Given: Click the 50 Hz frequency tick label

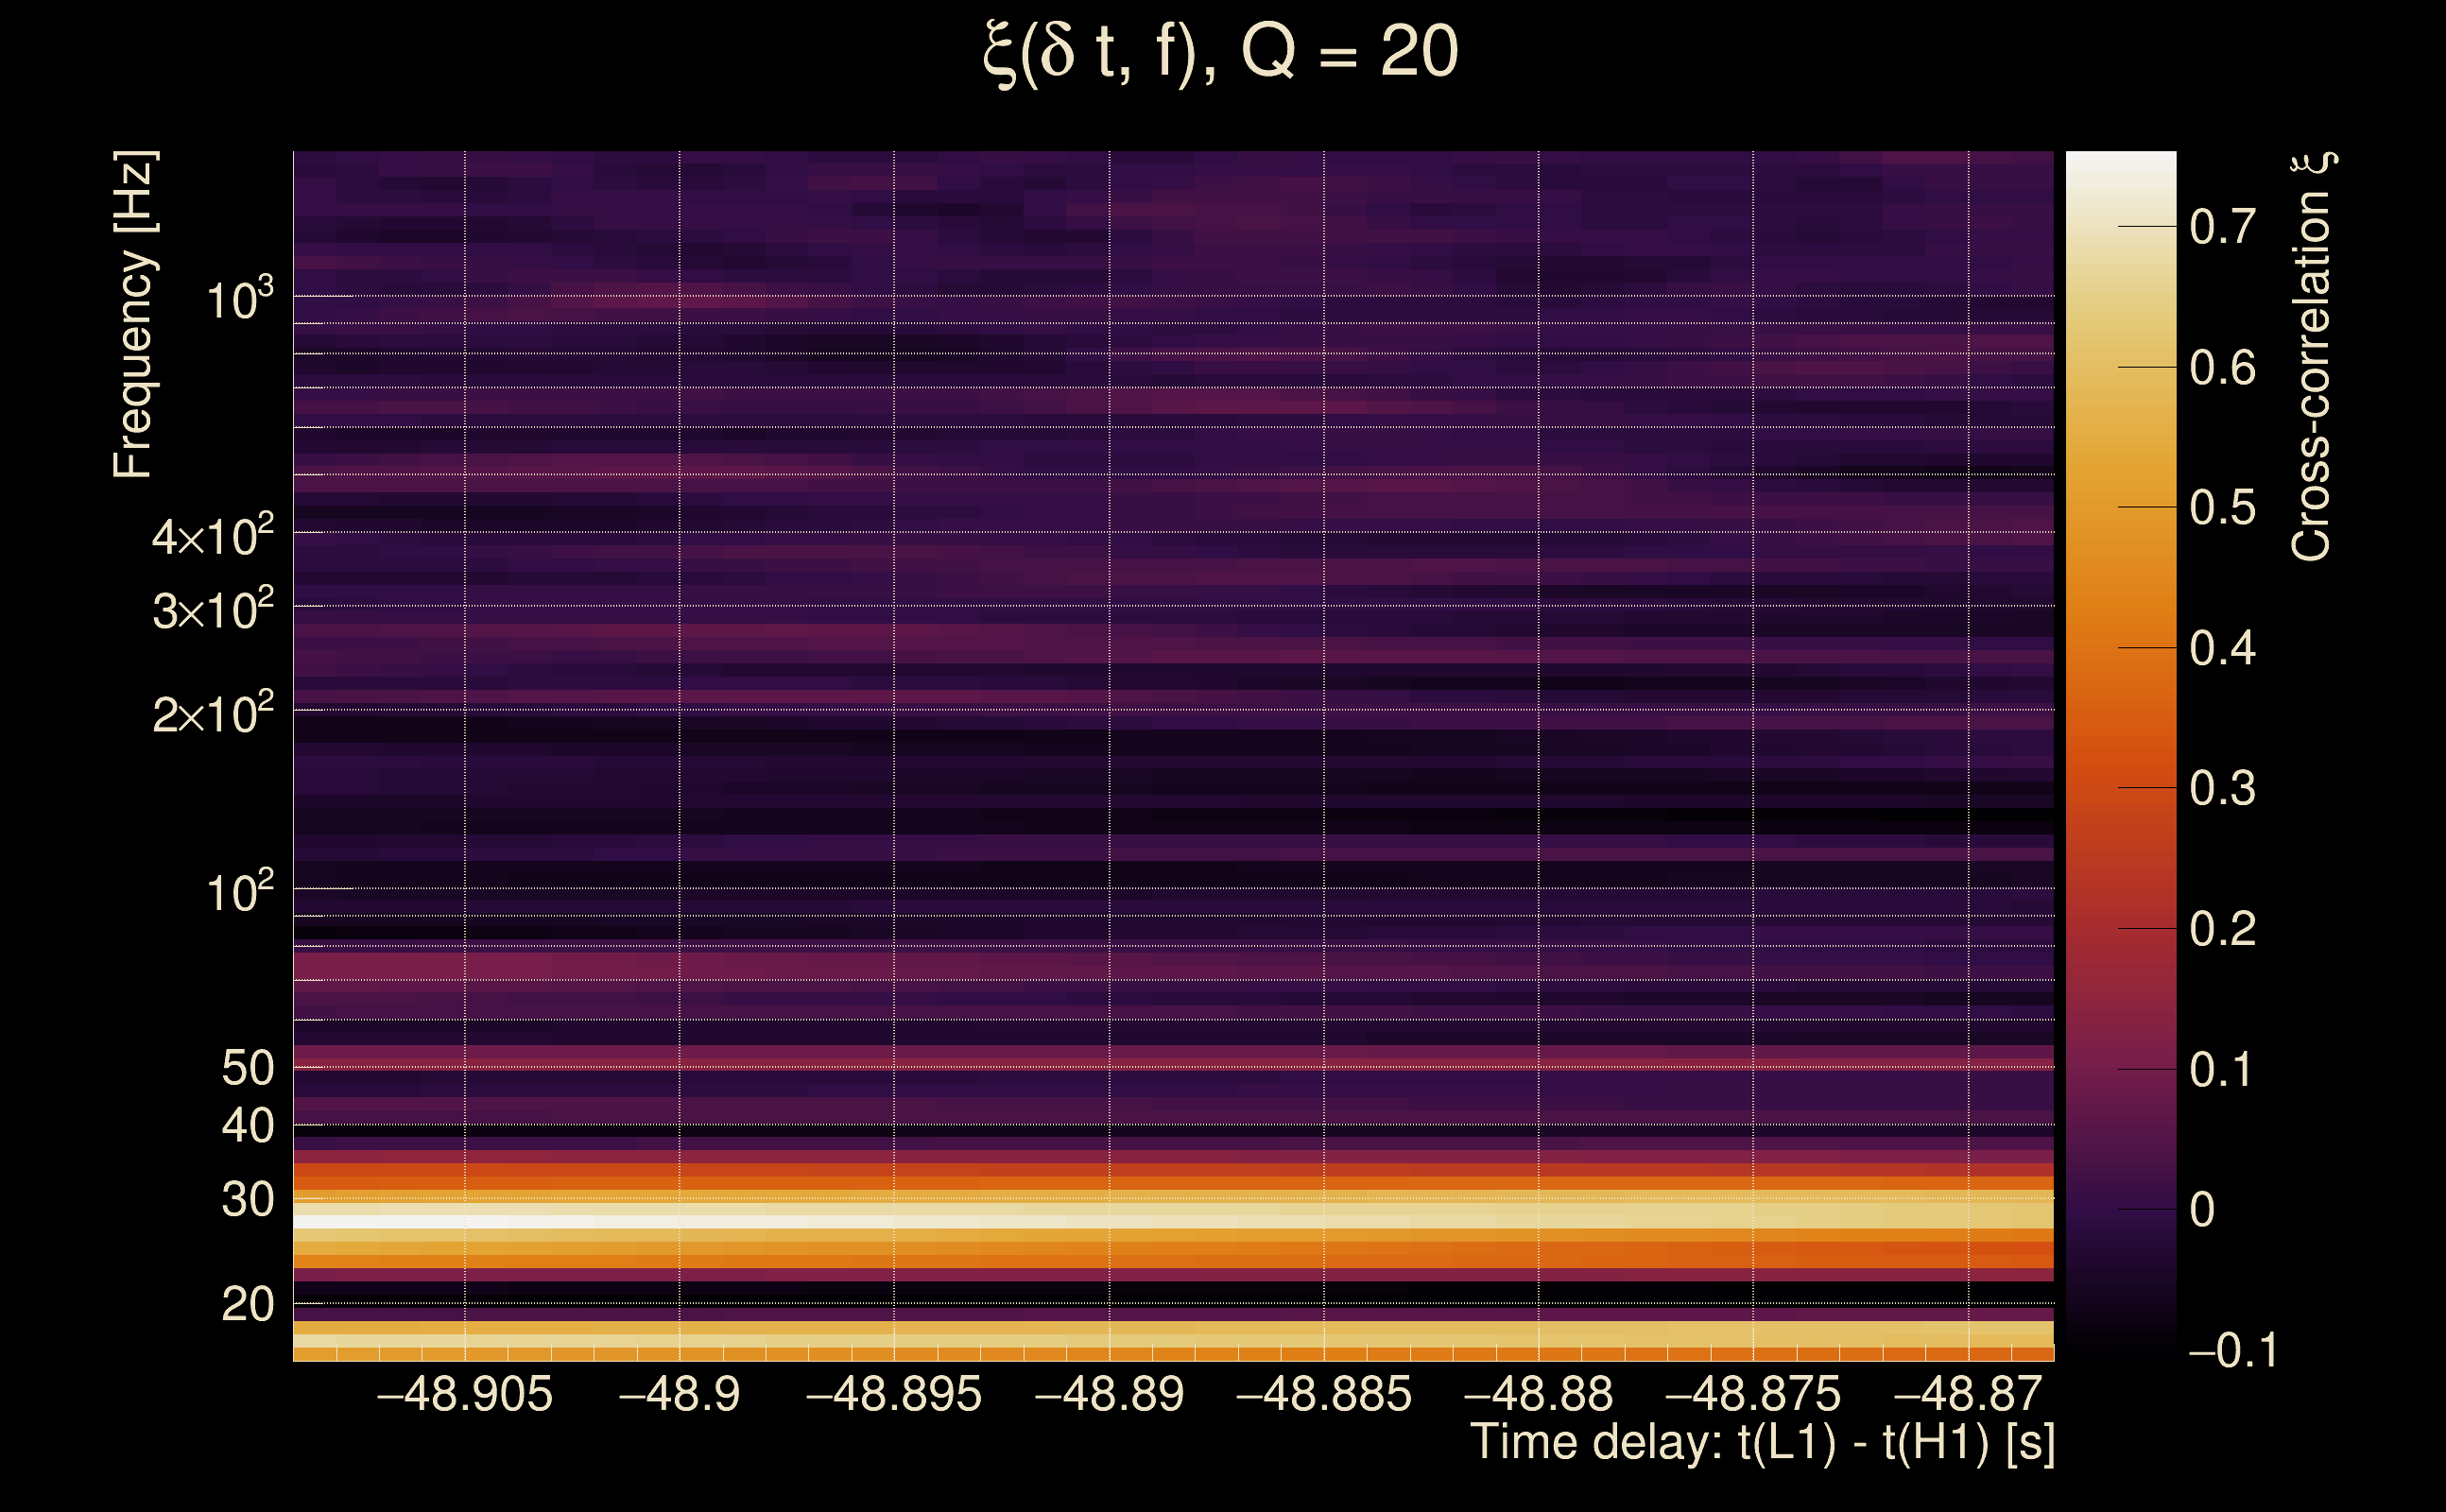Looking at the screenshot, I should coord(247,1068).
